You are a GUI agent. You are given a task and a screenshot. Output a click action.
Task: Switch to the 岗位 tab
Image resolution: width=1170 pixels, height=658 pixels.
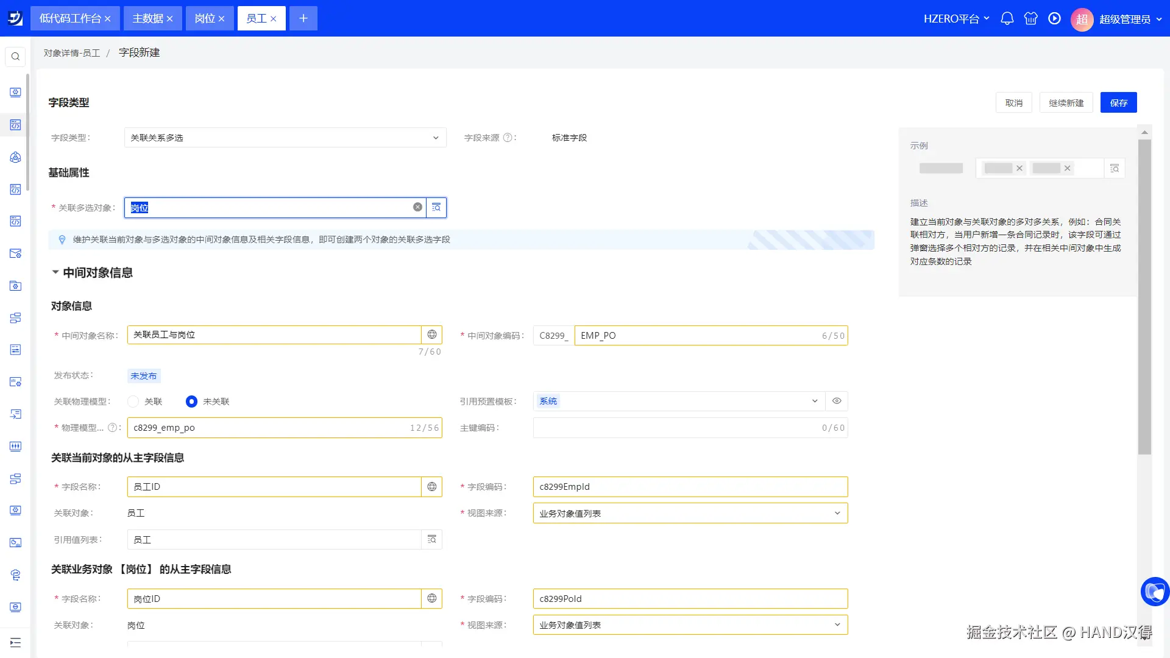click(205, 18)
